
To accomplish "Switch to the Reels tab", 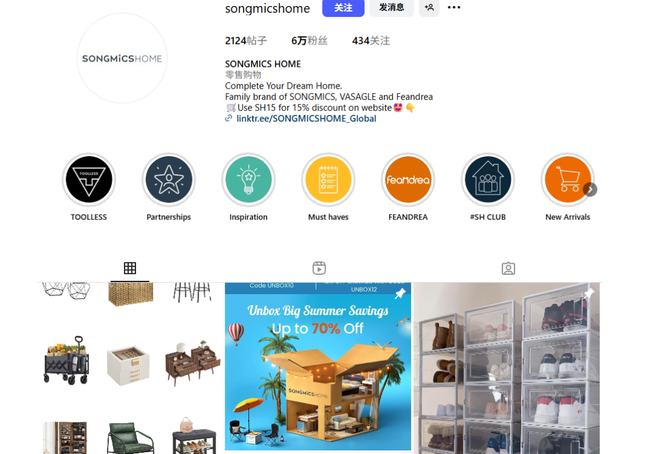I will click(x=319, y=268).
